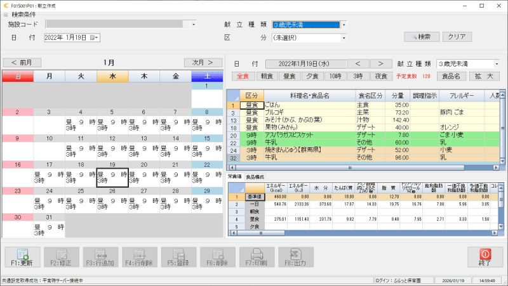This screenshot has height=286, width=508.
Task: Open the calendar picker in the date field
Action: point(95,38)
